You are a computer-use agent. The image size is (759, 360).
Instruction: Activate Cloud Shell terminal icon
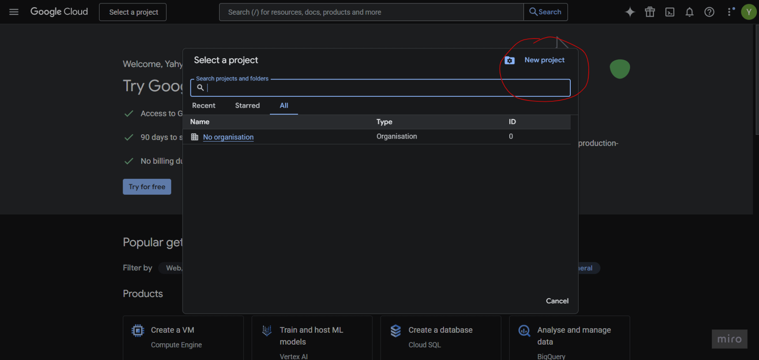670,12
